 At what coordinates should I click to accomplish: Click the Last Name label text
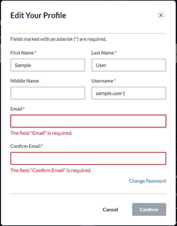(103, 53)
